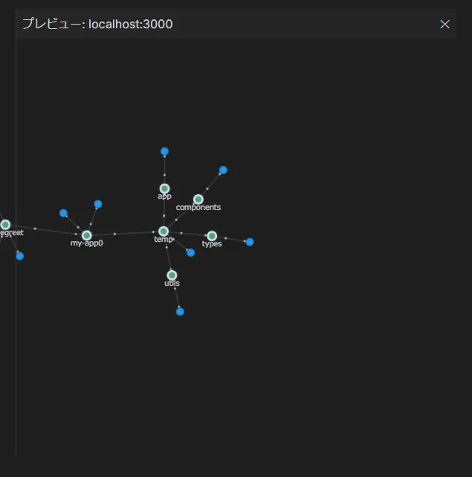Viewport: 472px width, 477px height.
Task: Click the link midpoint between 'my-app0' and 'temp'
Action: click(x=114, y=234)
